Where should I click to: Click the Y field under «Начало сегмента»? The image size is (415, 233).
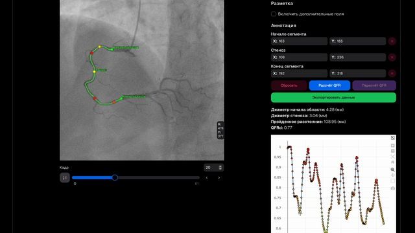357,41
